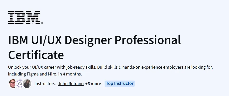This screenshot has height=96, width=229.
Task: Click UI/UX in the main heading
Action: pos(47,40)
